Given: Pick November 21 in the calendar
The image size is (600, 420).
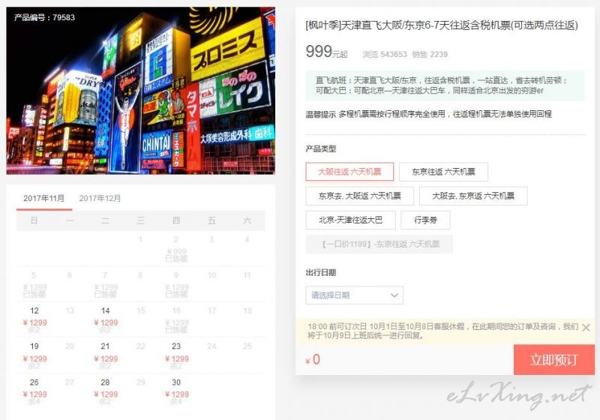Looking at the screenshot, I should [x=105, y=355].
